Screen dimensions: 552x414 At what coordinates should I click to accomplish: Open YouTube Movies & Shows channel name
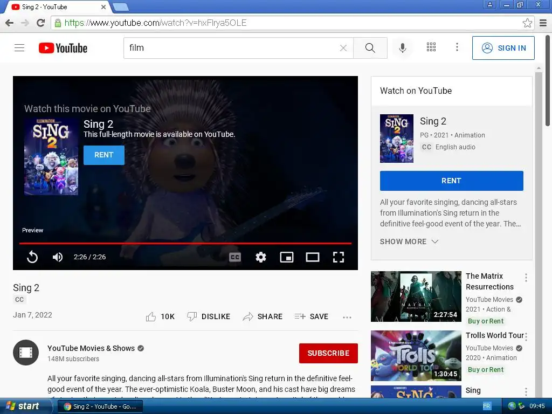[91, 348]
